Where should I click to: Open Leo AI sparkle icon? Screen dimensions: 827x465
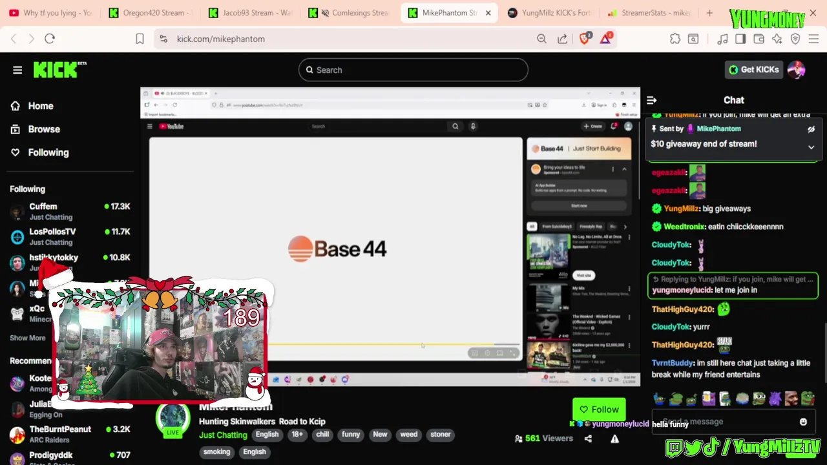[x=777, y=39]
